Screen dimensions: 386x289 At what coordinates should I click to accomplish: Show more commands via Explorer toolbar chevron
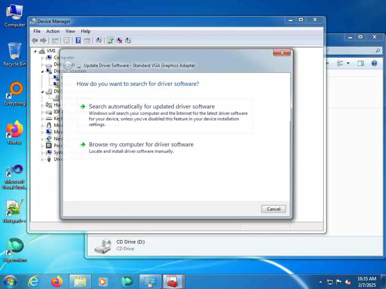point(328,63)
